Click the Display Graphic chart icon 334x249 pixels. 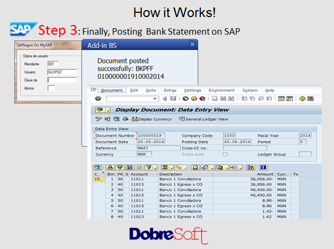click(251, 167)
